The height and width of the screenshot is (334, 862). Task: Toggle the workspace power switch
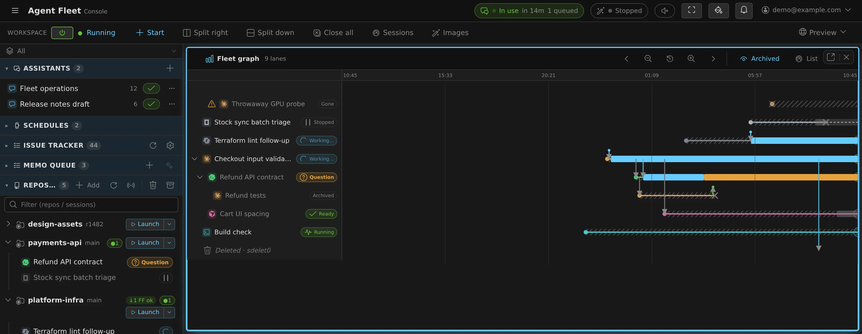tap(62, 33)
